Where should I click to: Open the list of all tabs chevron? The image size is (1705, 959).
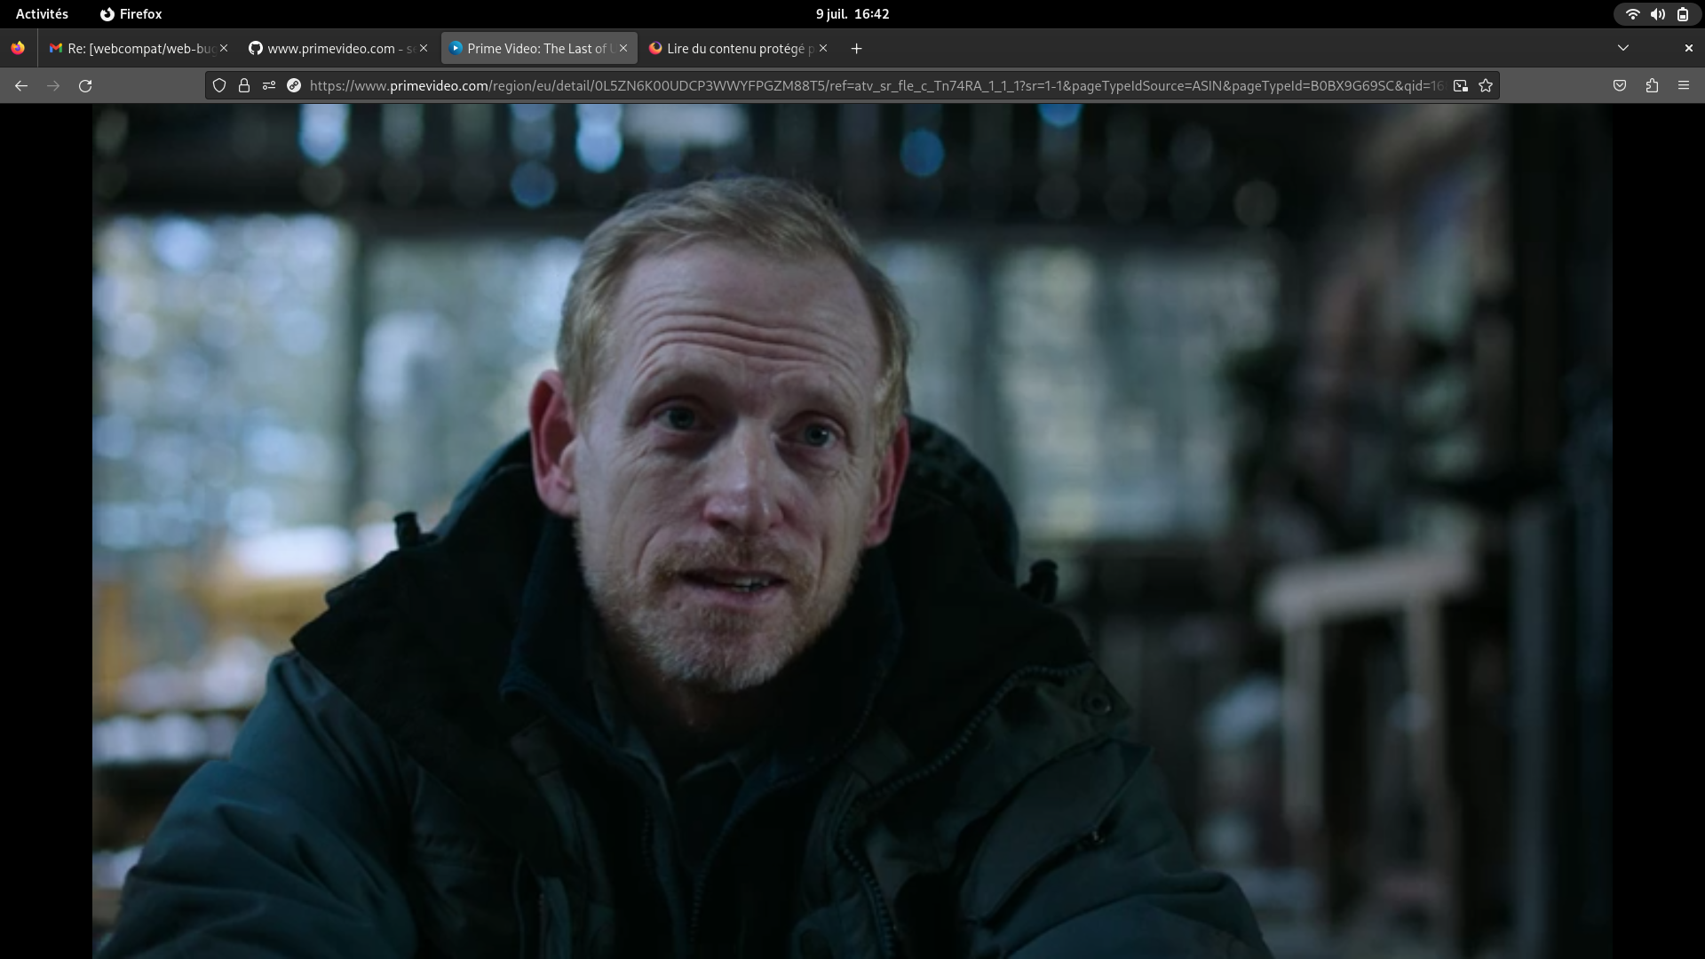1623,48
